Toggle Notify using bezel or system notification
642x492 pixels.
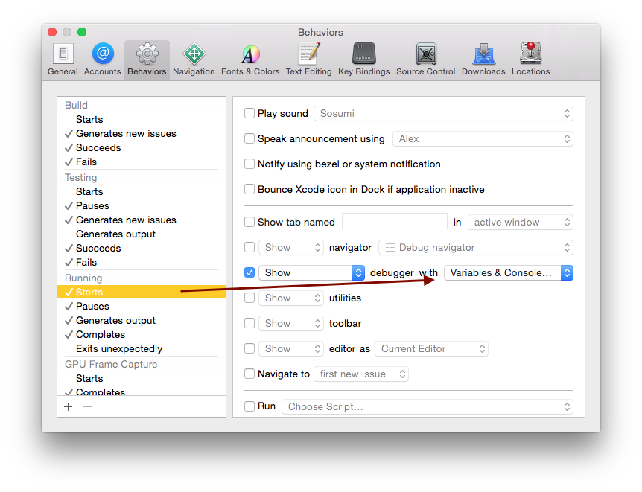pyautogui.click(x=250, y=164)
